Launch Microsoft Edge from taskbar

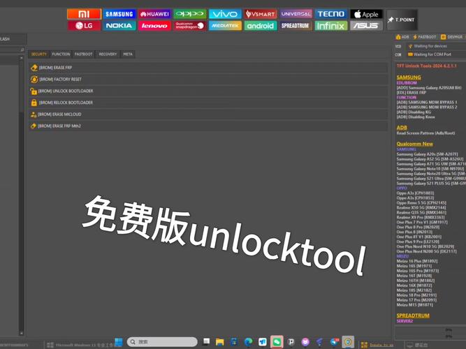coord(248,342)
